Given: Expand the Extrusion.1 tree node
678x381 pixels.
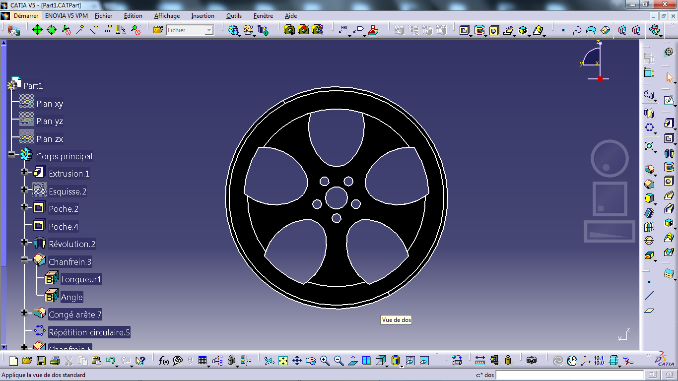Looking at the screenshot, I should 24,172.
